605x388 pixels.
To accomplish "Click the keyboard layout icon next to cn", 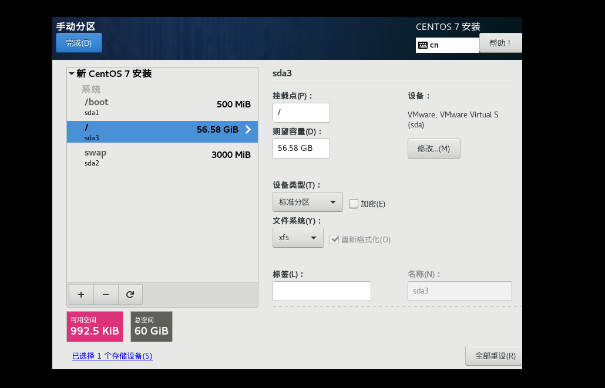I will pyautogui.click(x=423, y=45).
